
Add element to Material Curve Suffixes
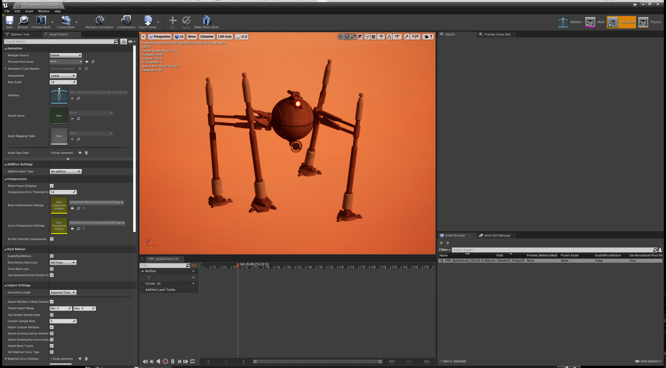pyautogui.click(x=80, y=359)
